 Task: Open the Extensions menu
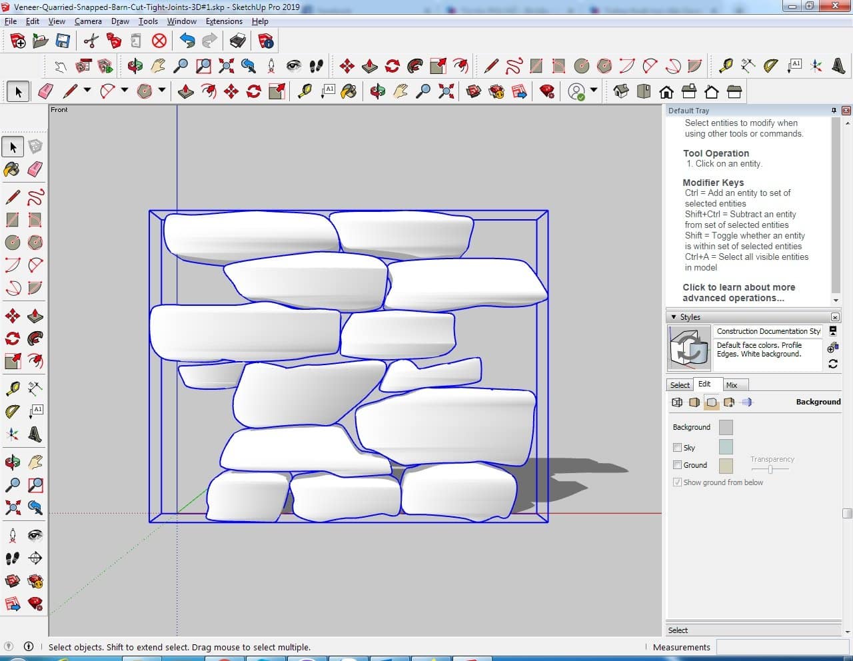click(x=224, y=21)
